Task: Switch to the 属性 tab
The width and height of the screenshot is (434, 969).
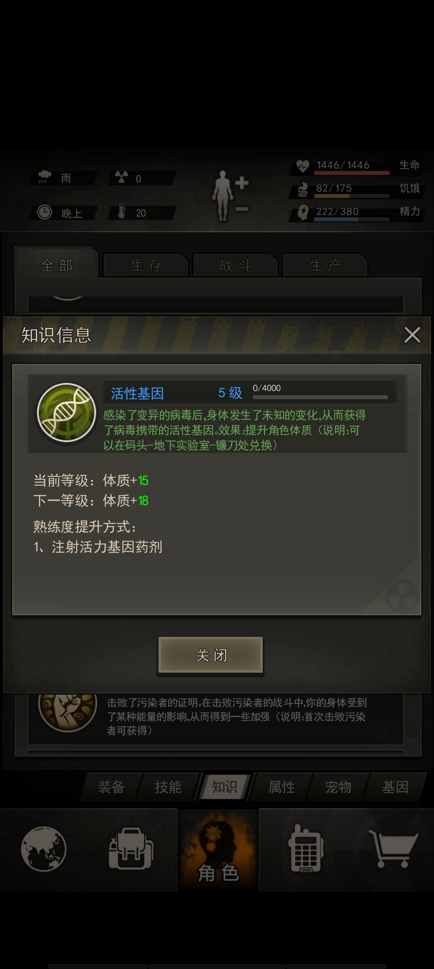Action: pyautogui.click(x=282, y=787)
